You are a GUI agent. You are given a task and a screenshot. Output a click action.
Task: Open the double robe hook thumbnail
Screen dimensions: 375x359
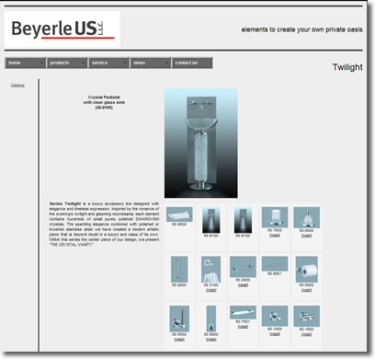306,316
